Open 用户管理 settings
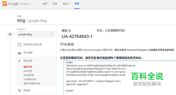The height and width of the screenshot is (95, 176). pos(28,53)
